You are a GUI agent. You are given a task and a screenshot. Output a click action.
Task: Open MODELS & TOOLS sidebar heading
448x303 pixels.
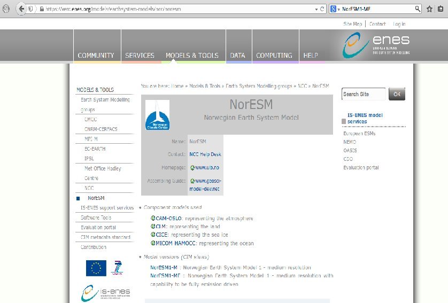[x=95, y=90]
